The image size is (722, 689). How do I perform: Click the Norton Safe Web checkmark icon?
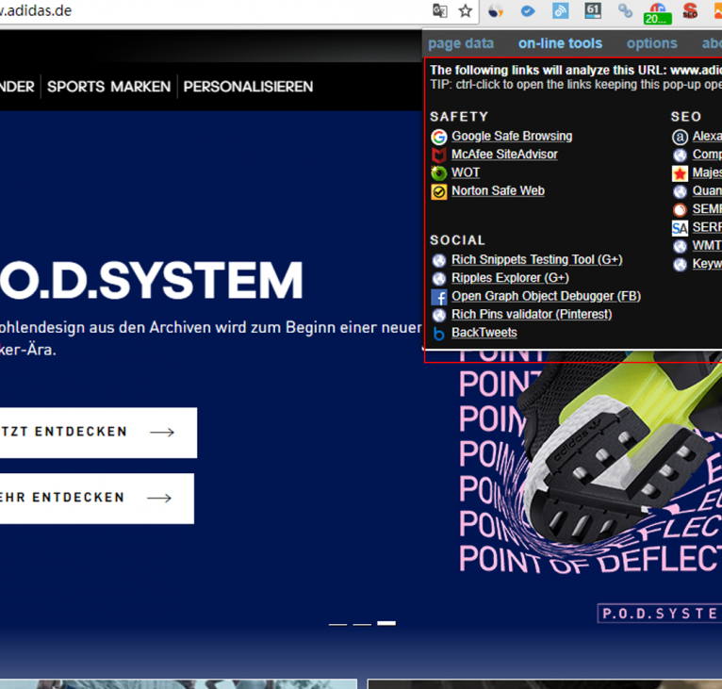point(438,191)
